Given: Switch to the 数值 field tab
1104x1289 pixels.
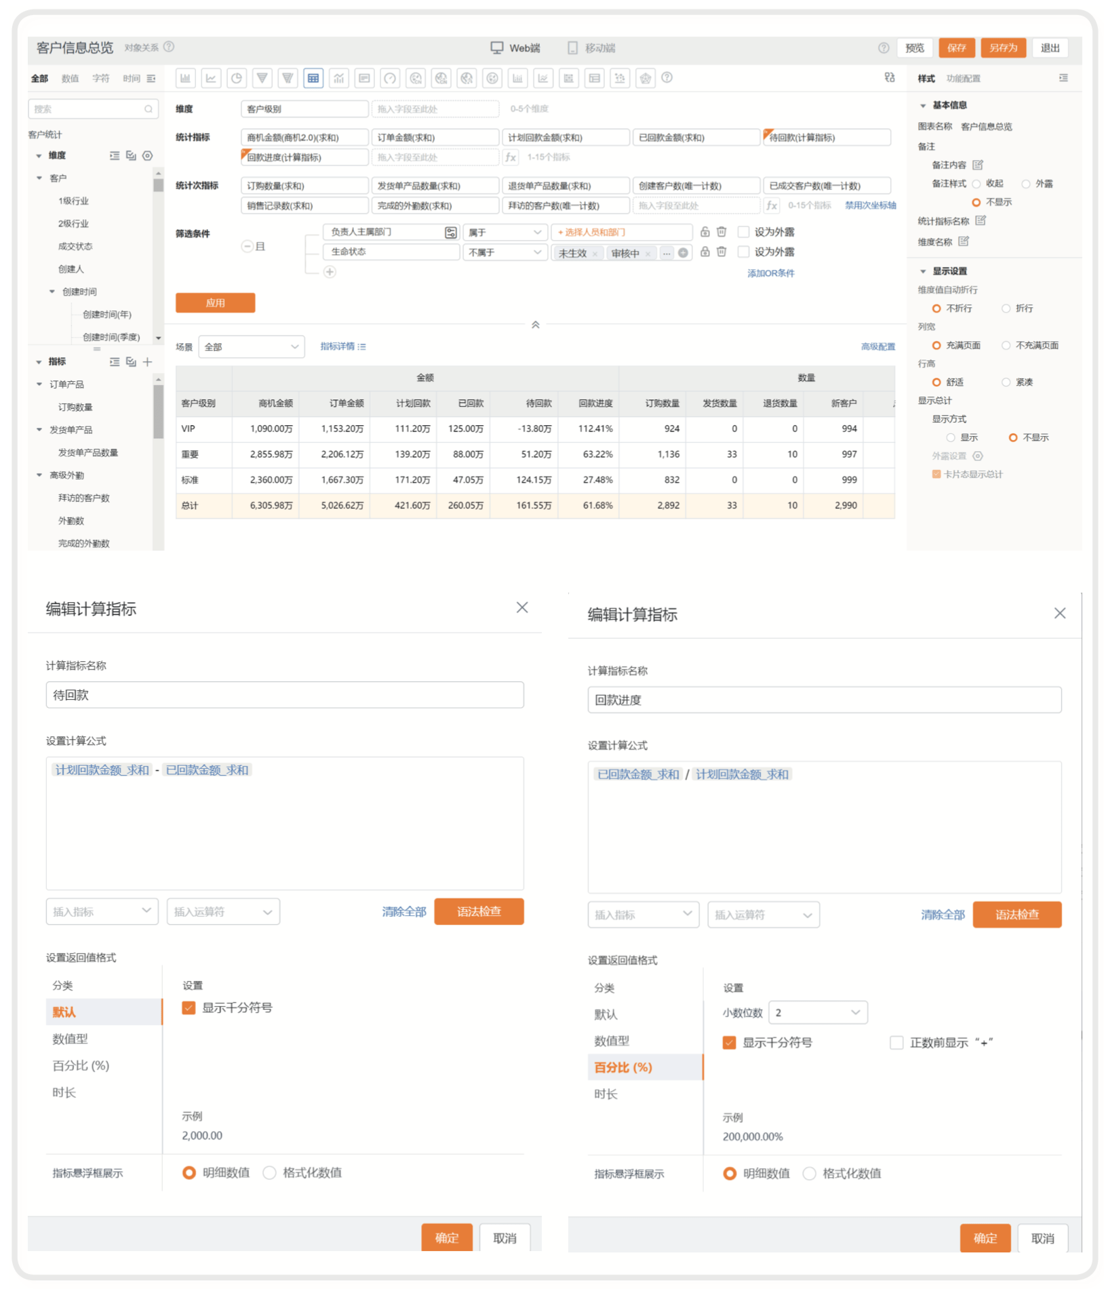Looking at the screenshot, I should pos(70,79).
